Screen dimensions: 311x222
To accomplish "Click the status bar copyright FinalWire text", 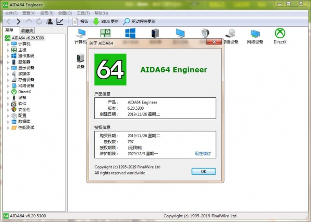I will (x=200, y=216).
